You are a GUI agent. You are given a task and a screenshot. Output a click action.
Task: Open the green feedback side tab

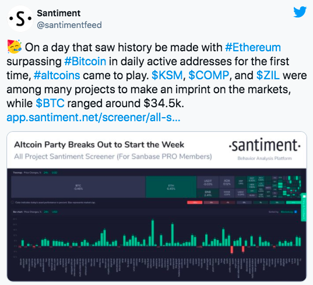304,207
